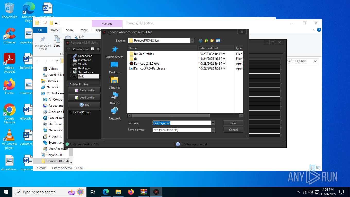The height and width of the screenshot is (197, 350).
Task: Switch Explorer to large icons view
Action: pos(318,168)
